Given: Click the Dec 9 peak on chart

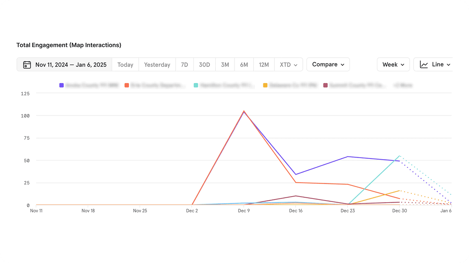Looking at the screenshot, I should coord(244,111).
